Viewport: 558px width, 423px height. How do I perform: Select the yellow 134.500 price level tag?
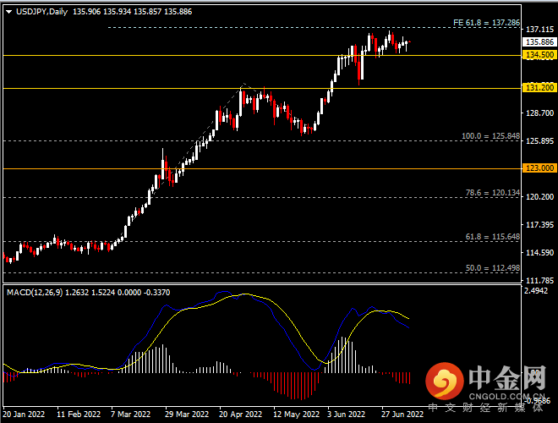(x=539, y=55)
